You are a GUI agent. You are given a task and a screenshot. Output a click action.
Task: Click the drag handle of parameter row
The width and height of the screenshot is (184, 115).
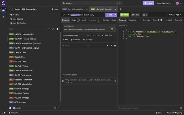63,46
